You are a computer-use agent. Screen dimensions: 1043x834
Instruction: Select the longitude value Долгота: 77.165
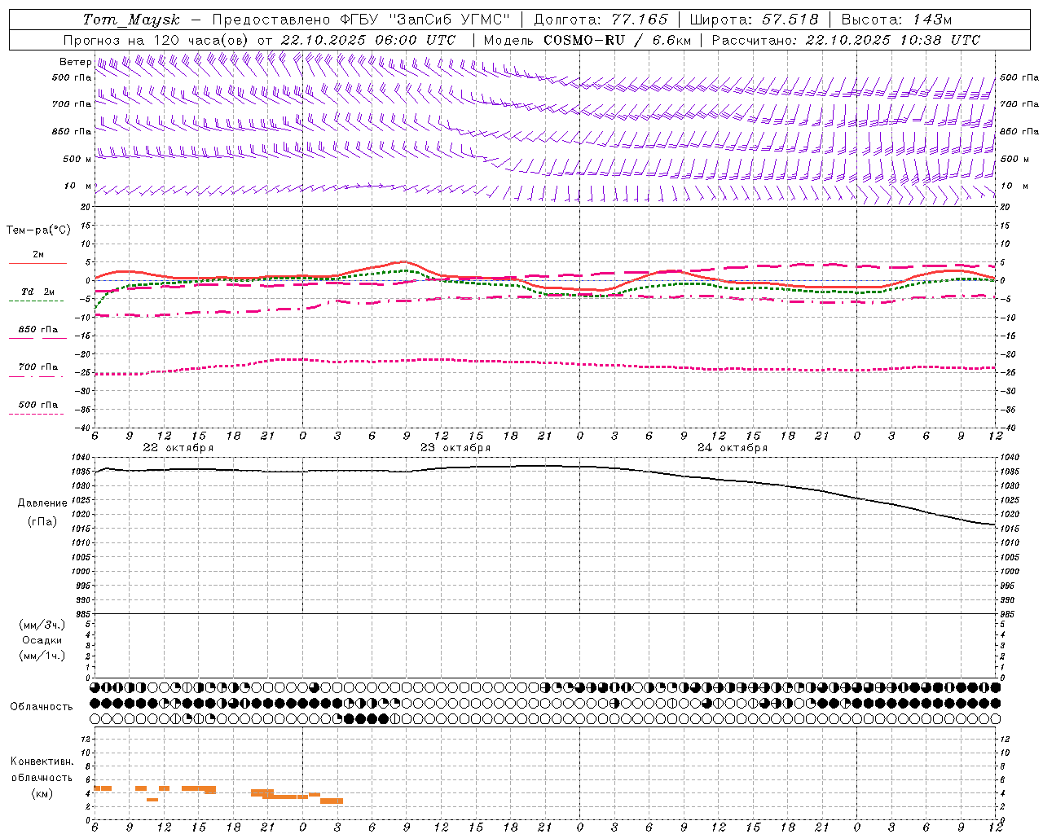point(601,20)
